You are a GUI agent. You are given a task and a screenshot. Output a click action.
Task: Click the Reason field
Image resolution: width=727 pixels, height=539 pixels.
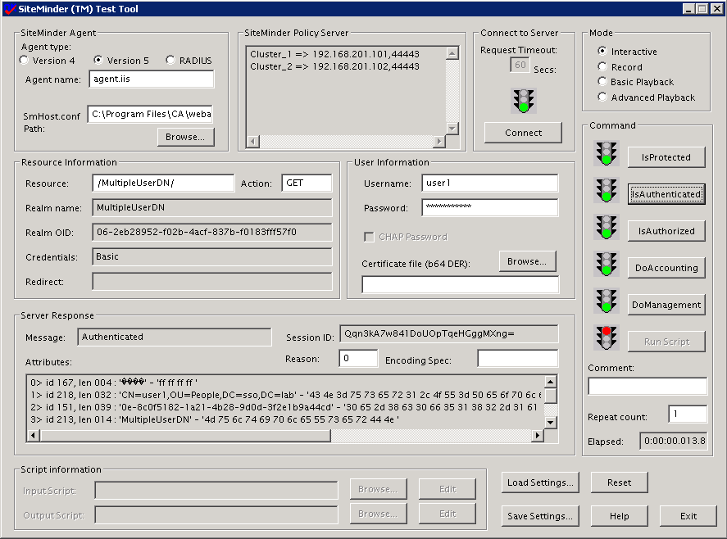coord(358,358)
